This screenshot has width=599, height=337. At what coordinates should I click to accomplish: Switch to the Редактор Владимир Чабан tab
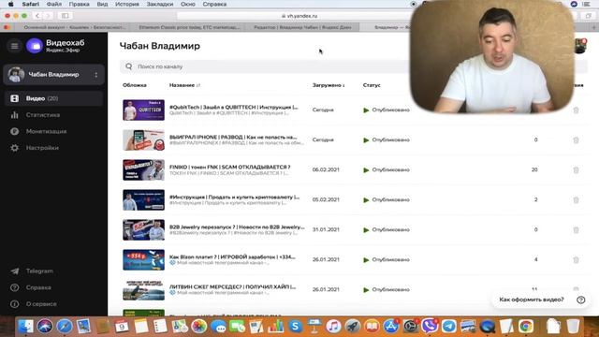(x=302, y=27)
